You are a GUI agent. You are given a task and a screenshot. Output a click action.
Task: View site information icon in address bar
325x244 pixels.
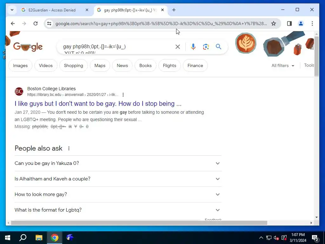point(49,24)
